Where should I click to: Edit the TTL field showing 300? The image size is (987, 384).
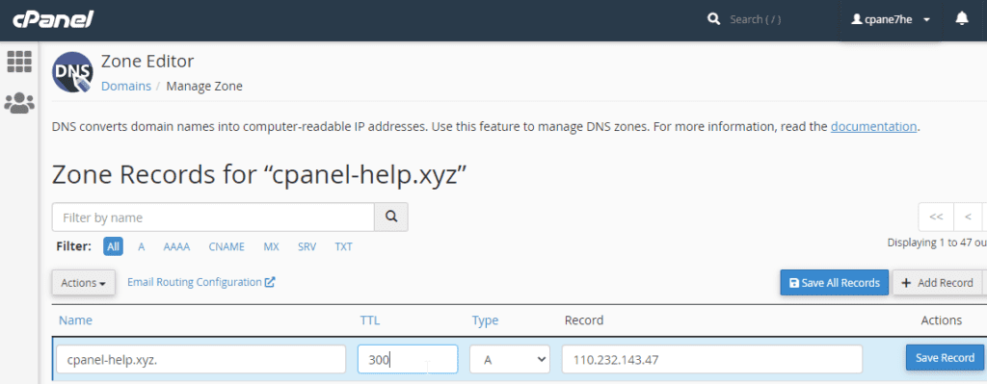point(408,359)
